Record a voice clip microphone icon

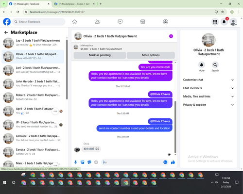(x=75, y=162)
